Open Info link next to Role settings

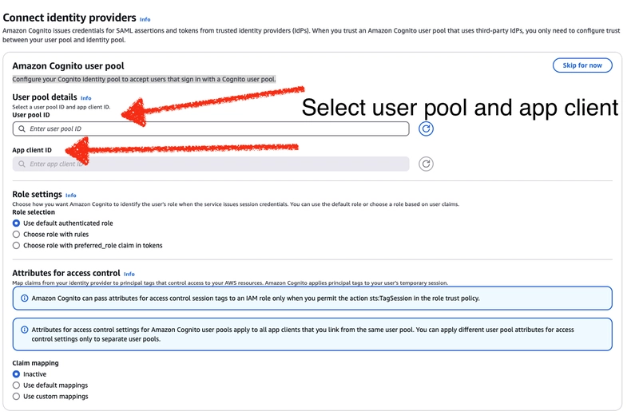click(71, 196)
